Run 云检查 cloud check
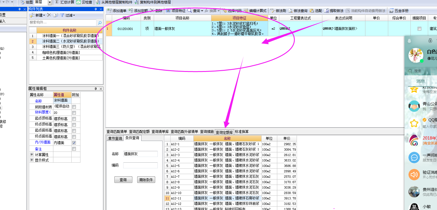The width and height of the screenshot is (437, 210). point(84,2)
